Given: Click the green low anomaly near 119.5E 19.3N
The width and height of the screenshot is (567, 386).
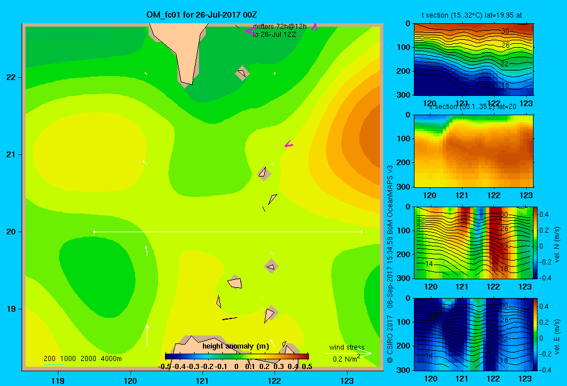Looking at the screenshot, I should [97, 277].
